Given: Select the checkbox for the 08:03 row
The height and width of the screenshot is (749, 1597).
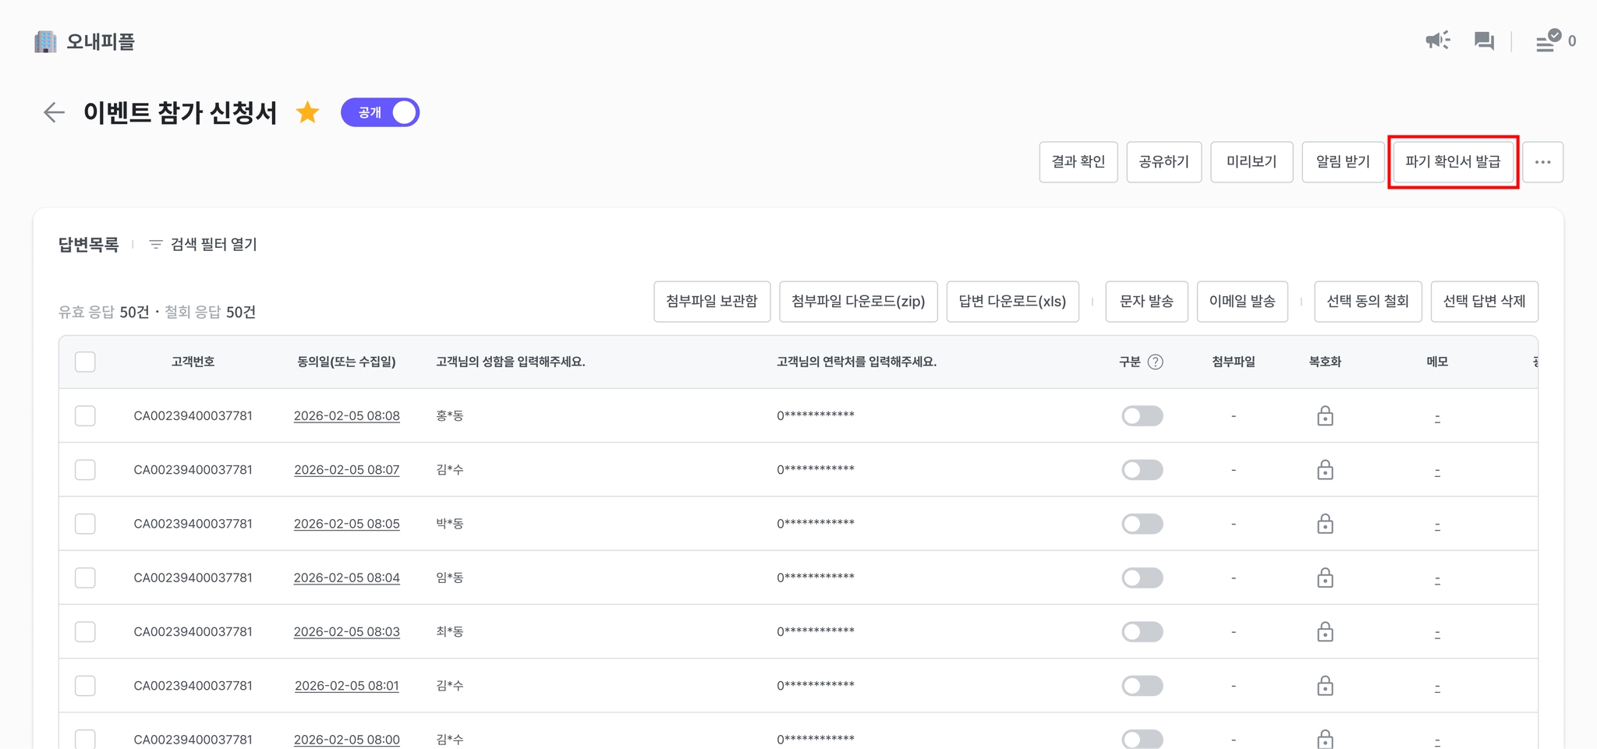Looking at the screenshot, I should click(85, 631).
